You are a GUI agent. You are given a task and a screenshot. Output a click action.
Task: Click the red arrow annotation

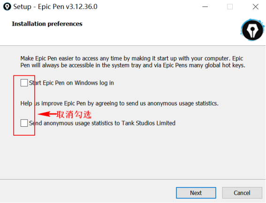pos(47,114)
